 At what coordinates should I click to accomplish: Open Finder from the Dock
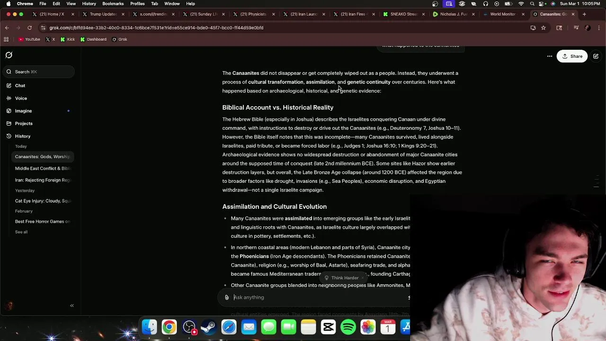tap(150, 327)
